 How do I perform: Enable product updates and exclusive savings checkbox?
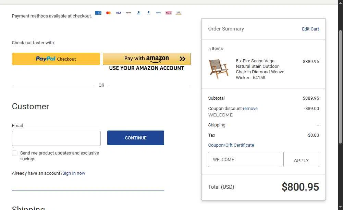[15, 153]
